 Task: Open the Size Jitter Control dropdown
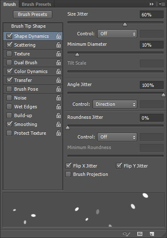(117, 34)
